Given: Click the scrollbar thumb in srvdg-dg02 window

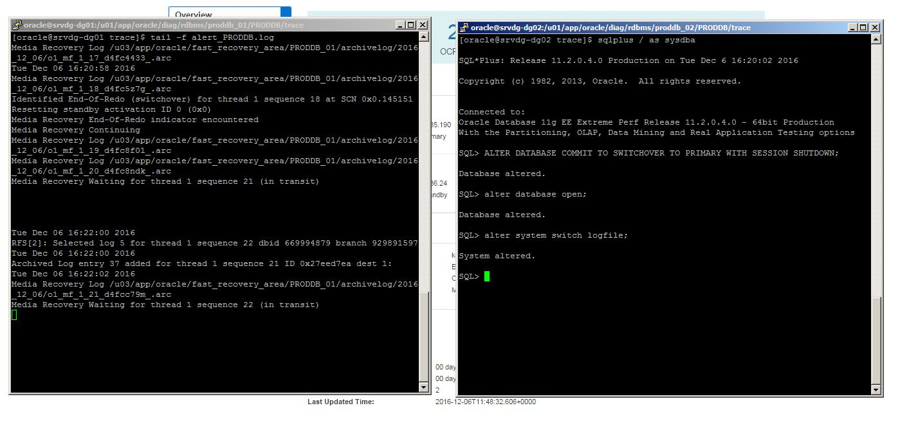Looking at the screenshot, I should pyautogui.click(x=876, y=339).
